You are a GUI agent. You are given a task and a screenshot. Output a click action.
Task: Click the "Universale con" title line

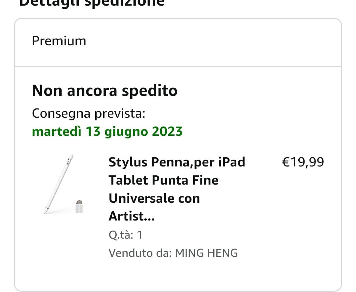point(154,198)
